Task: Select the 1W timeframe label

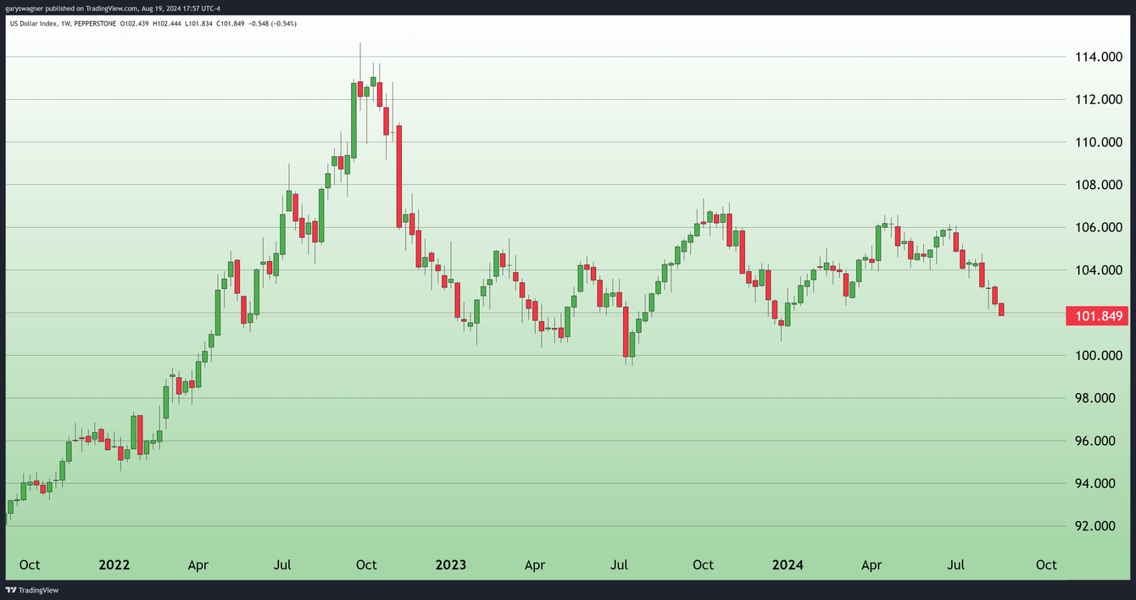Action: (x=64, y=24)
